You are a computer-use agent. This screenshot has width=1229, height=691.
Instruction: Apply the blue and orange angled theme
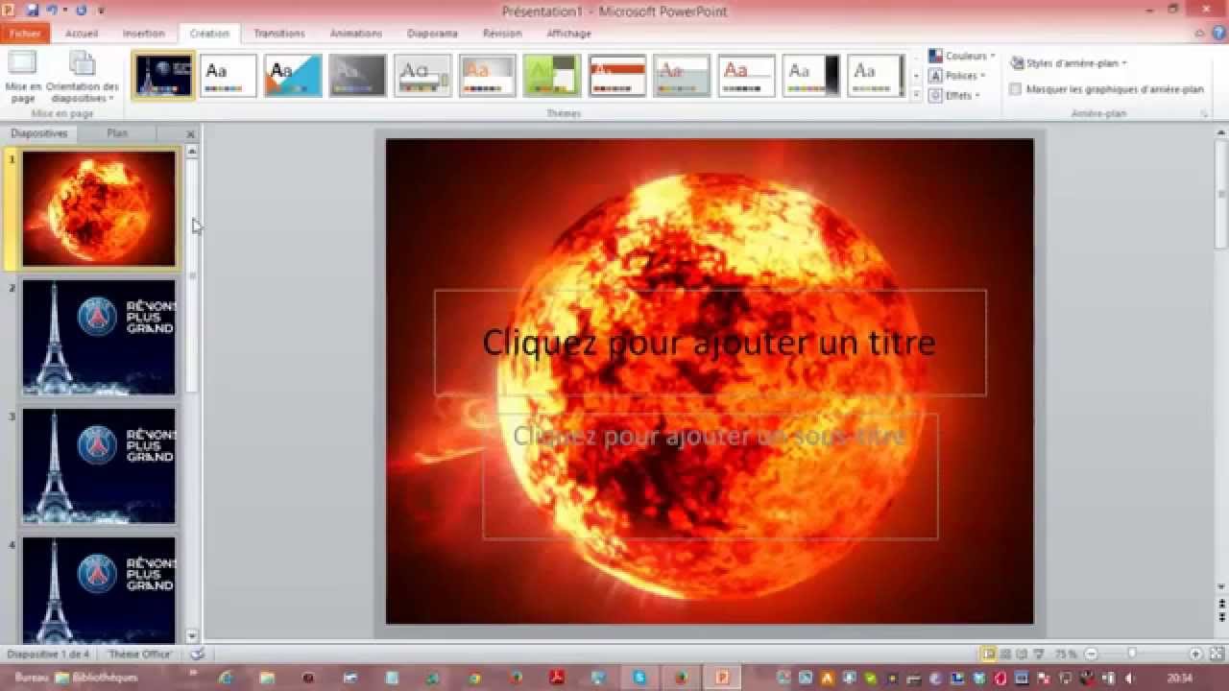point(293,76)
